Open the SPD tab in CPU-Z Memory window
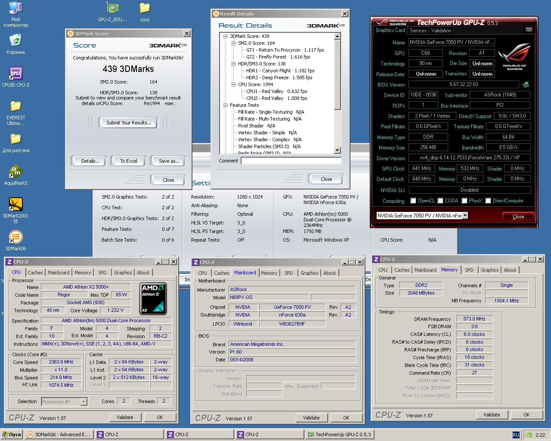This screenshot has width=551, height=441. click(469, 270)
